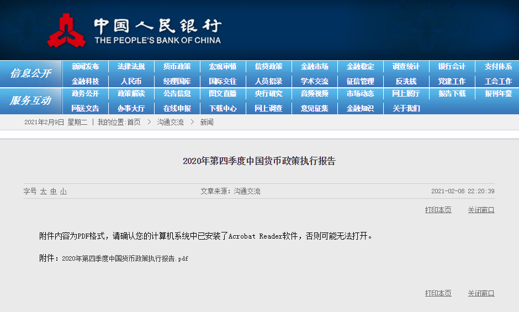This screenshot has width=519, height=312.
Task: Click 关闭窗口 below the attachment link
Action: pyautogui.click(x=481, y=293)
